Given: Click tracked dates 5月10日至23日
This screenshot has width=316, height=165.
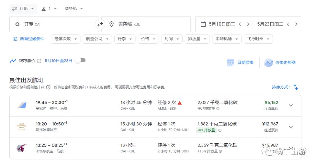Looking at the screenshot, I should 59,61.
